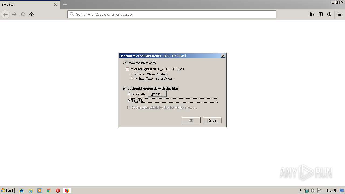Screen dimensions: 345x194
Task: Click the crl file icon in dialog
Action: tap(127, 69)
